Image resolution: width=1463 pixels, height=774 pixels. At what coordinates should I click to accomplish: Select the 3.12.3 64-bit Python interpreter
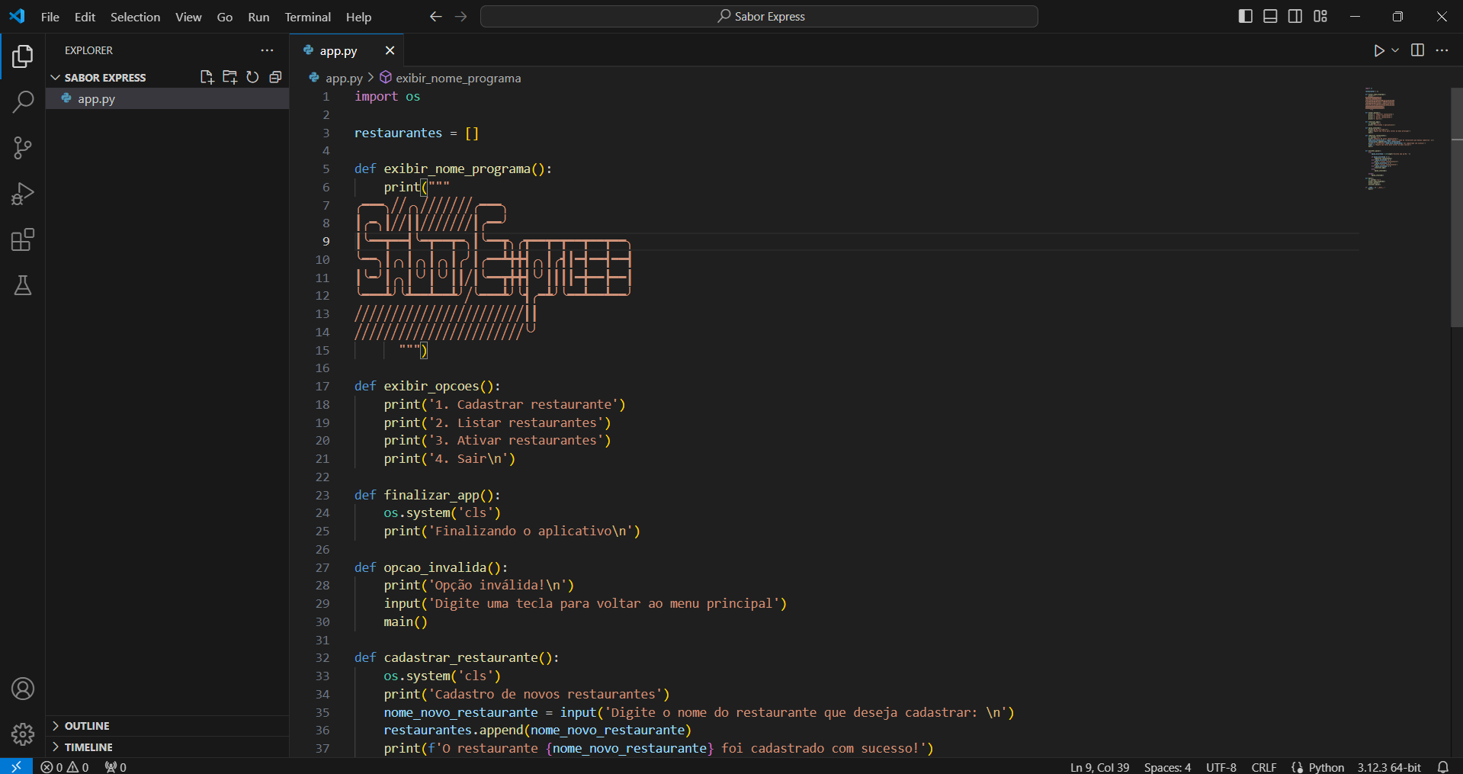pos(1389,767)
